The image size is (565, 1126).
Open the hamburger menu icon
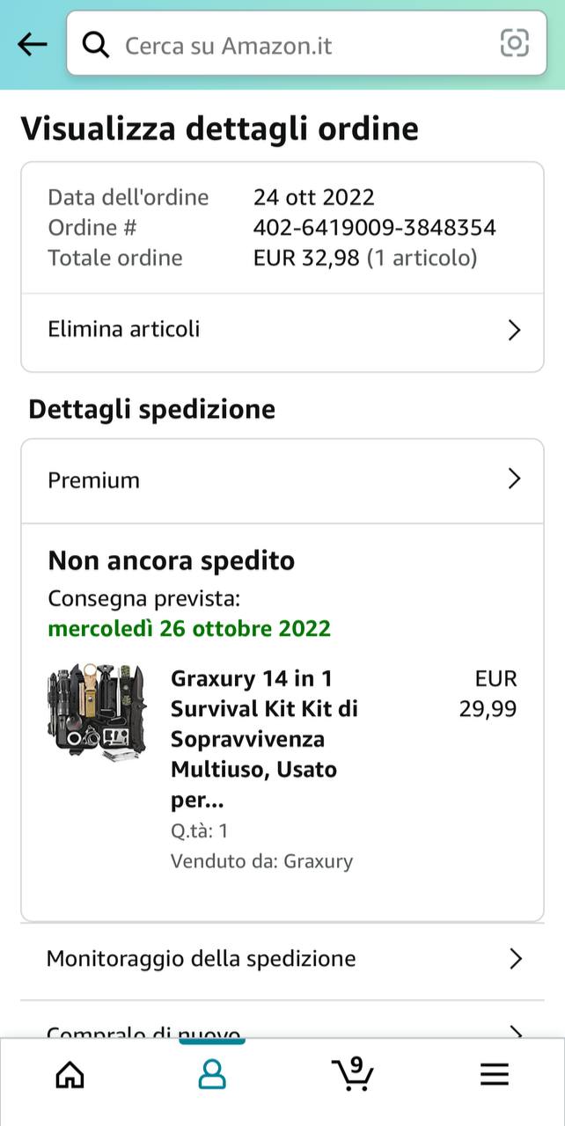[x=494, y=1074]
